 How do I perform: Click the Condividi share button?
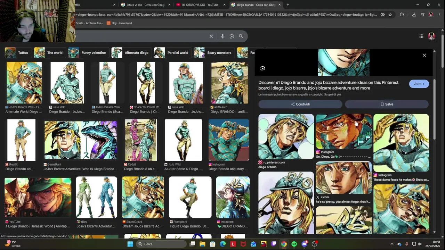tap(300, 104)
